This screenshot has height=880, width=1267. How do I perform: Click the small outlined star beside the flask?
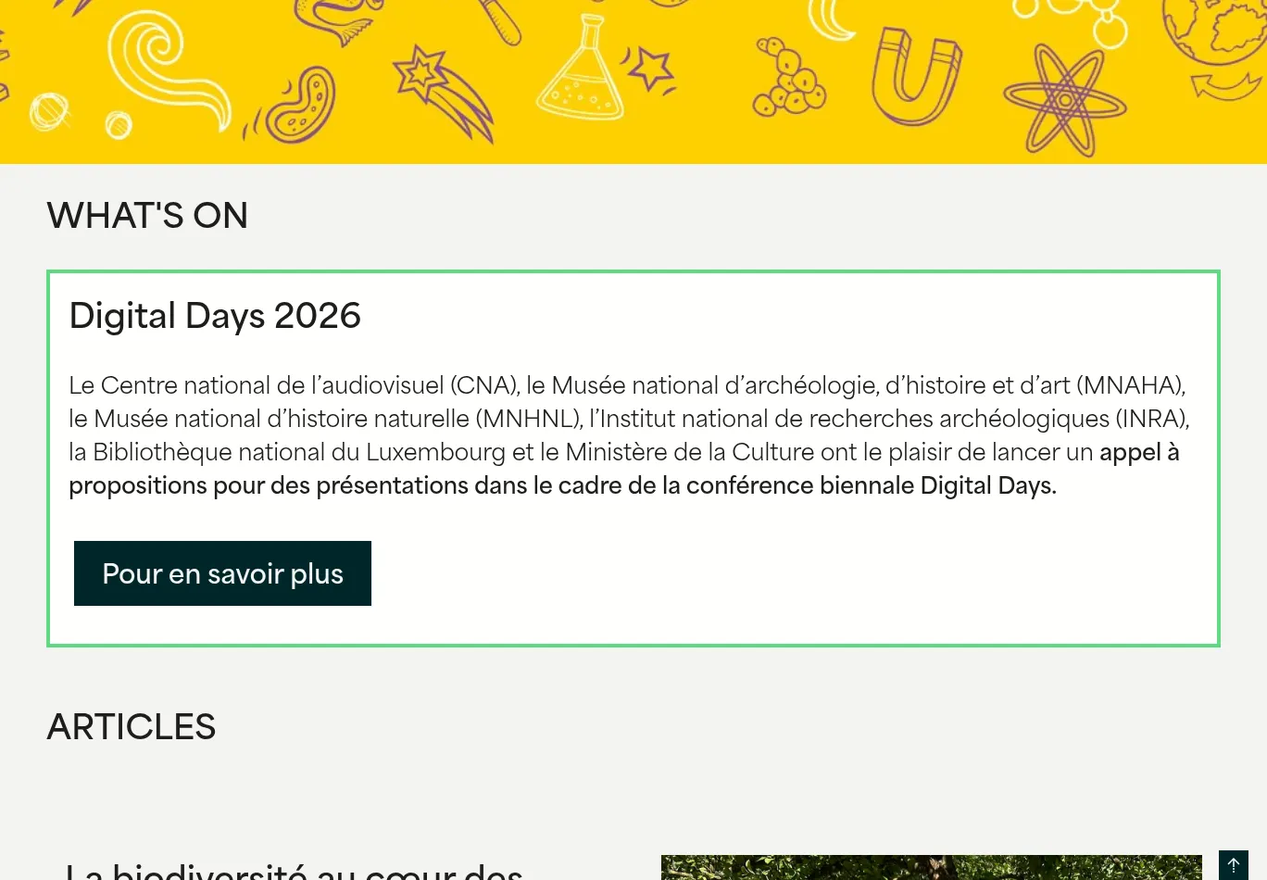(652, 69)
